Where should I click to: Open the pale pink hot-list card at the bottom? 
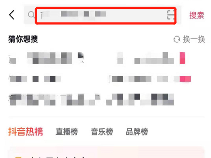click(x=107, y=152)
